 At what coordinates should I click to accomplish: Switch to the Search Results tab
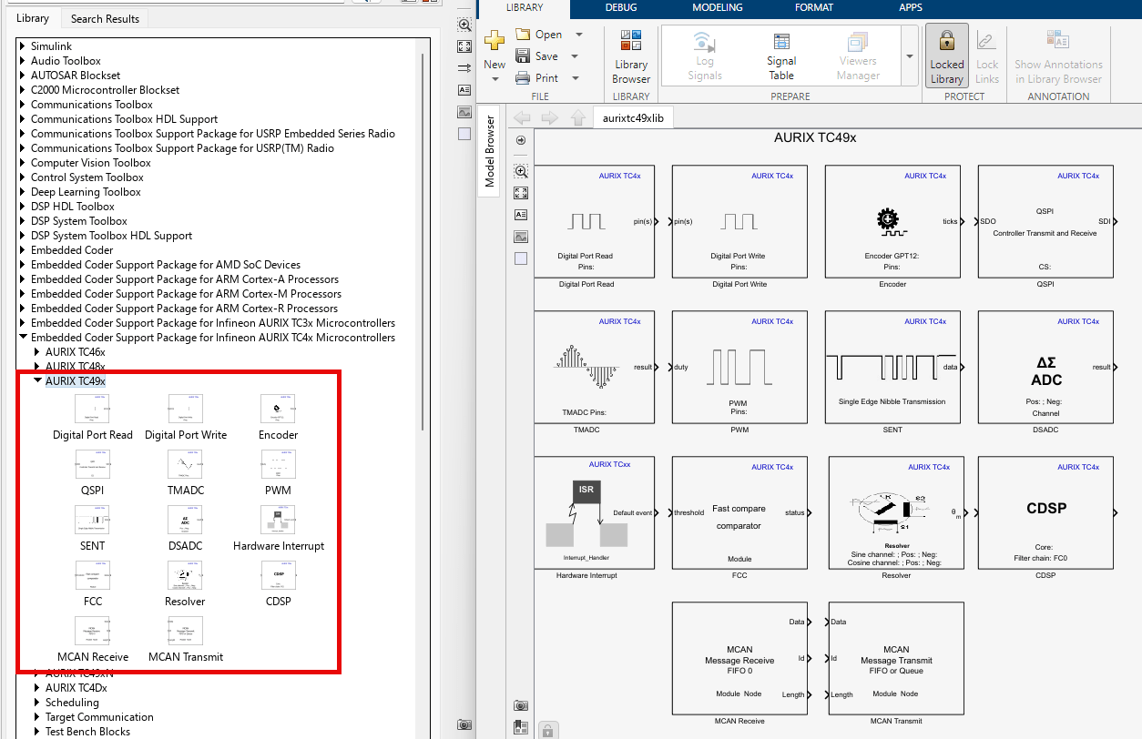point(106,18)
